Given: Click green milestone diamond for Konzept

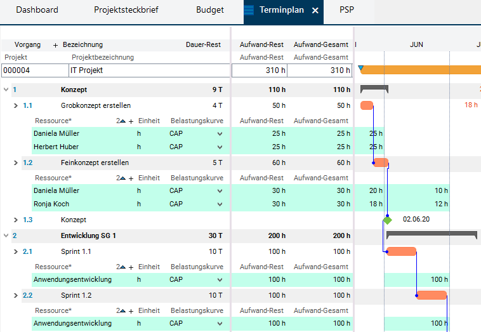Looking at the screenshot, I should [x=387, y=220].
